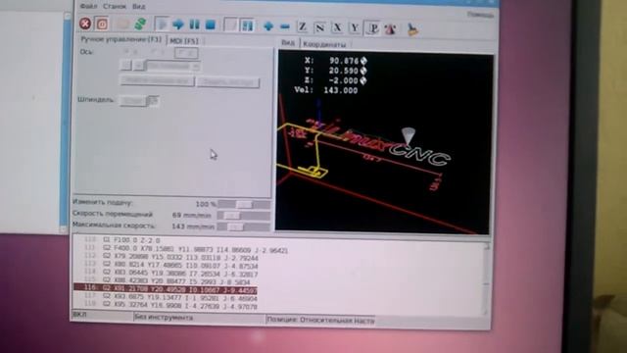This screenshot has width=627, height=353.
Task: Switch to MDI [F5] tab
Action: click(x=184, y=41)
